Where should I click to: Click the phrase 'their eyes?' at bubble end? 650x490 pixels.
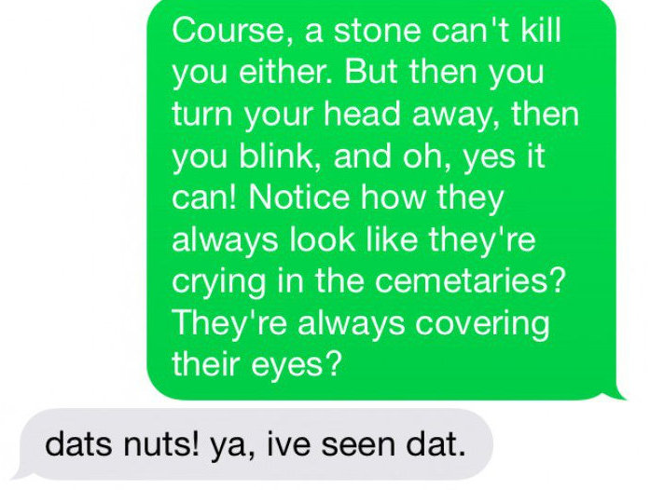point(257,363)
